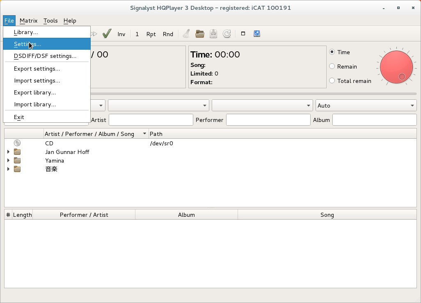Expand the 音楽 tree node
Screen dimensions: 421x303
(8, 169)
